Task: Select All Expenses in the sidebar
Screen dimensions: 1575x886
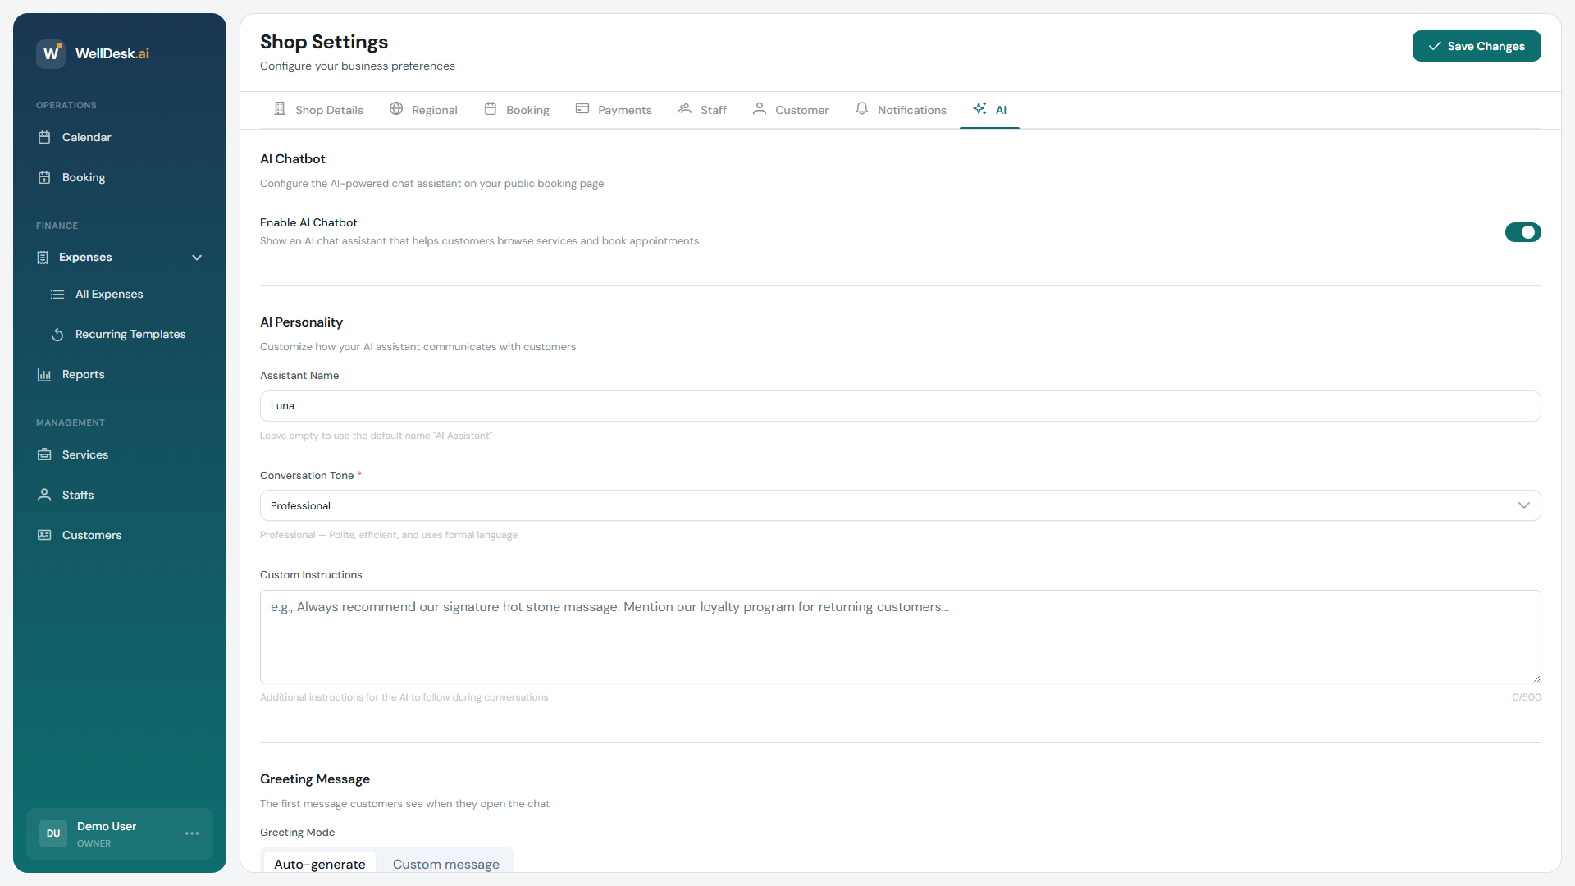Action: (109, 294)
